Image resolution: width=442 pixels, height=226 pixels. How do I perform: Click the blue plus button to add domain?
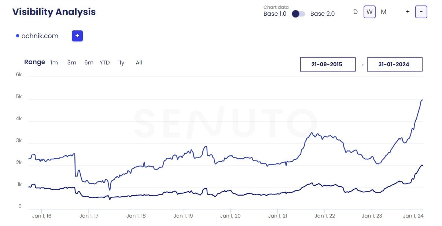pyautogui.click(x=77, y=36)
